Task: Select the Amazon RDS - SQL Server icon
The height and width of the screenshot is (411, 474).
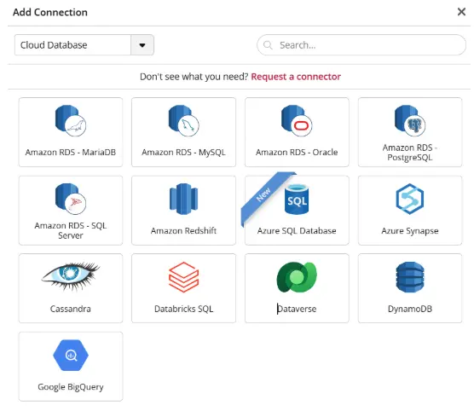Action: point(71,199)
